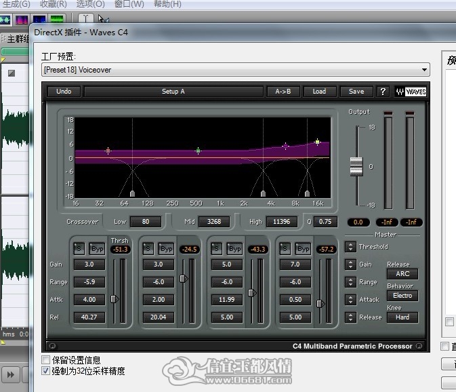
Task: Select the blue spectral pan view icon
Action: pos(39,20)
